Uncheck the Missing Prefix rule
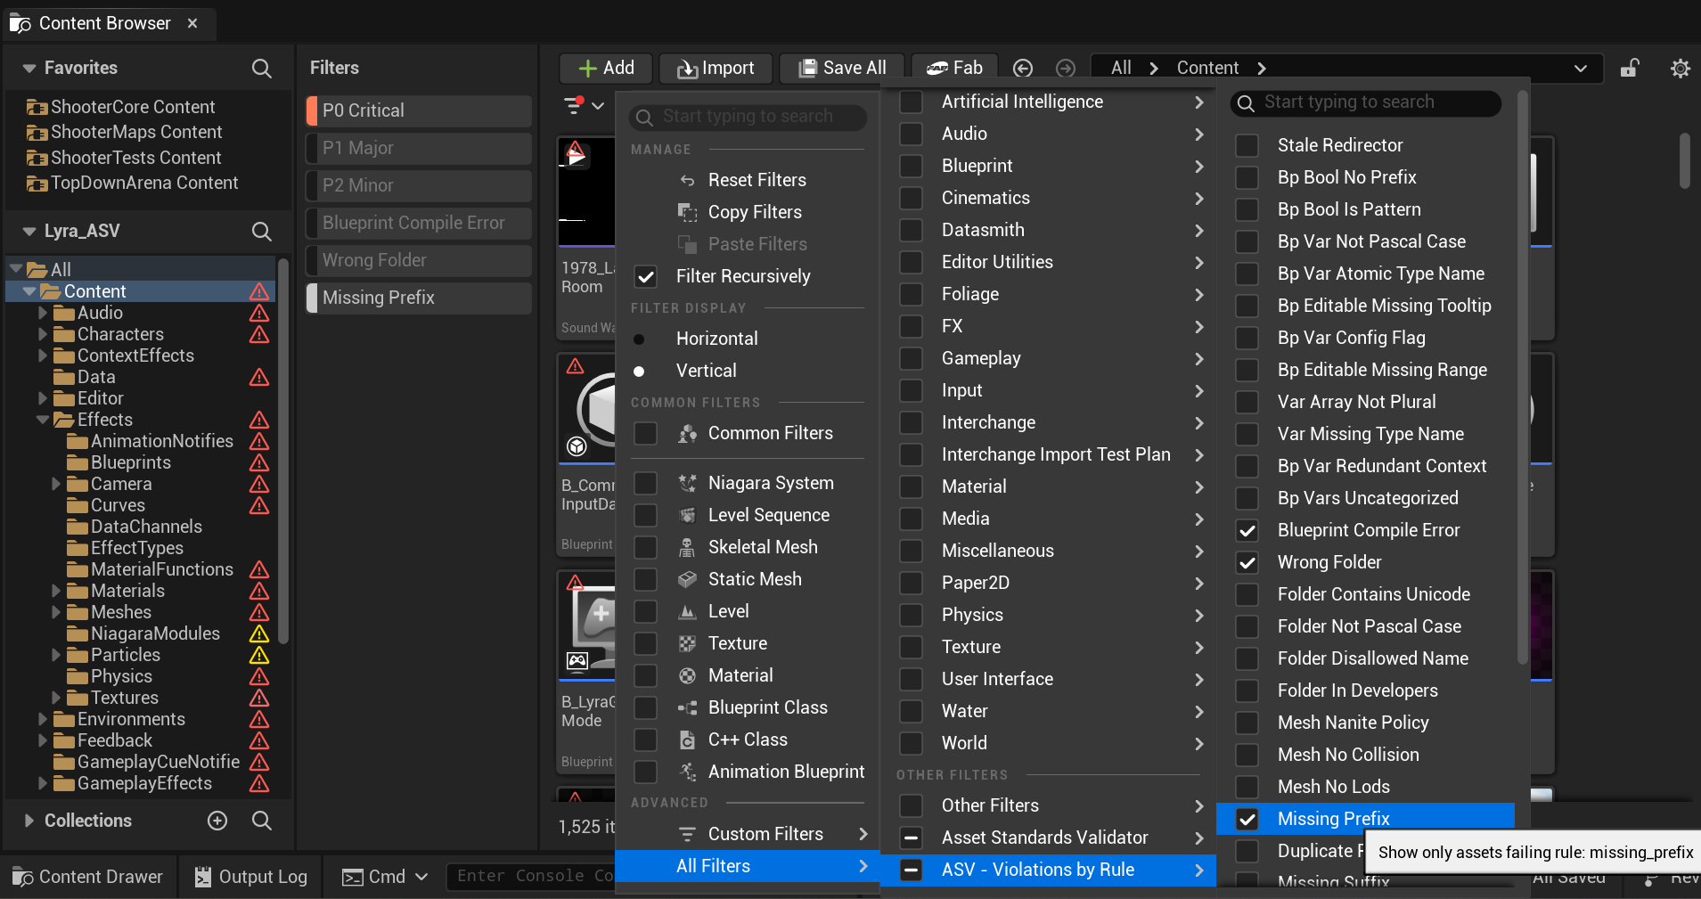Image resolution: width=1701 pixels, height=899 pixels. [x=1247, y=819]
